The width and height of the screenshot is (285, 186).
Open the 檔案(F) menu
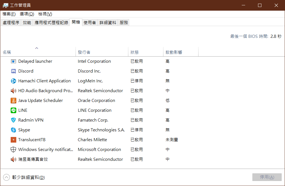9,14
